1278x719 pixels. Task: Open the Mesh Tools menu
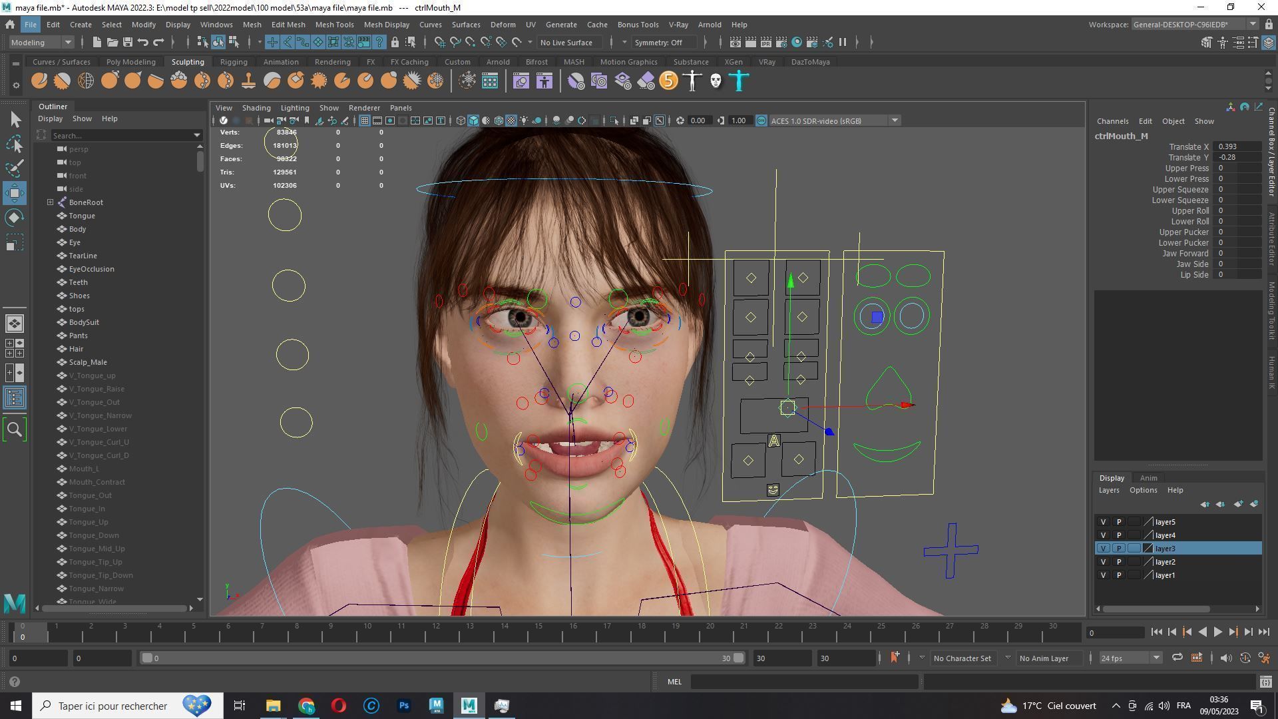(334, 25)
